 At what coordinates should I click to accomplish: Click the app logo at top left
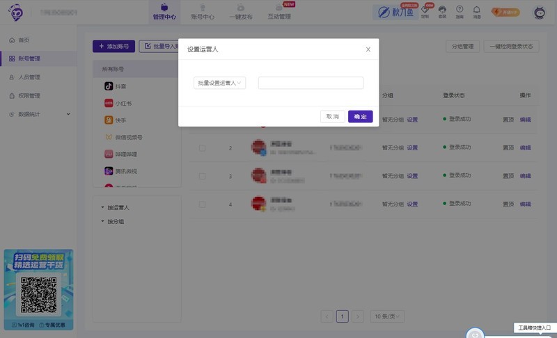(16, 13)
